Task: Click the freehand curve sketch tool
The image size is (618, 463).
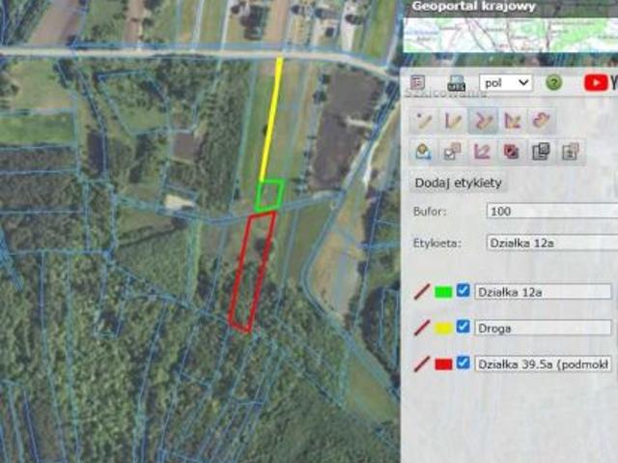Action: point(544,121)
